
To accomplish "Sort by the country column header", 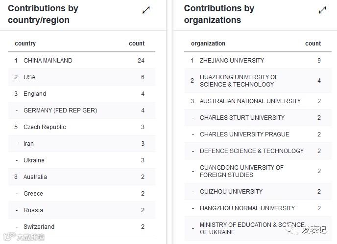I will (25, 44).
